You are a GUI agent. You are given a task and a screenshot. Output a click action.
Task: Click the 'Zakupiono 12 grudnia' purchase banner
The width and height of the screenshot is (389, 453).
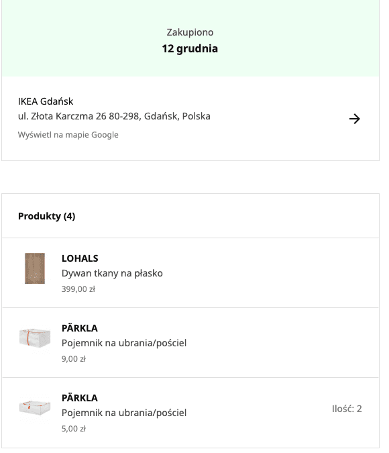pos(190,38)
